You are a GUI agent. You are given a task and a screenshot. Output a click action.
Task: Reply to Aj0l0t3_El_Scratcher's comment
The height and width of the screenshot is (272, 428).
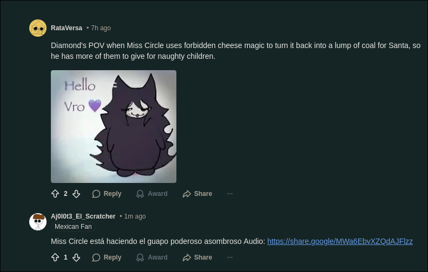click(107, 257)
